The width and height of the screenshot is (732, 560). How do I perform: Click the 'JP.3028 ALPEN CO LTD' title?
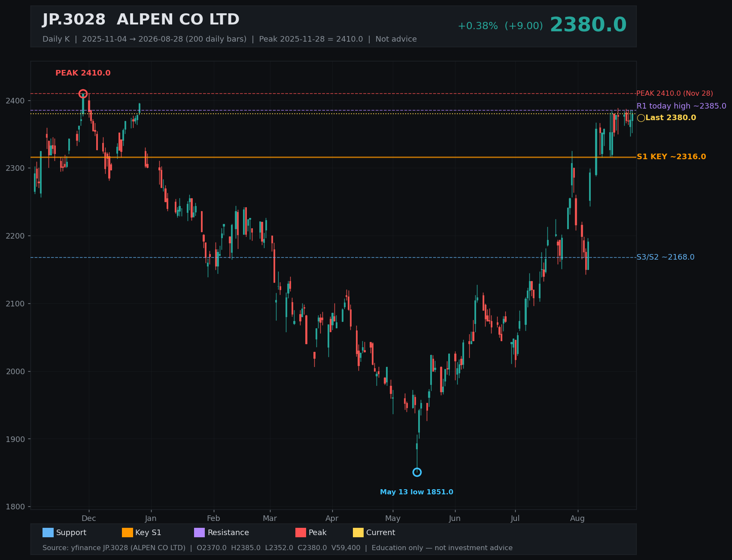(141, 20)
